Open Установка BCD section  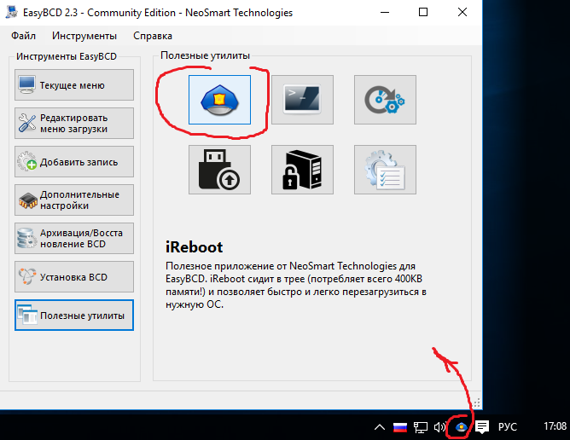click(x=74, y=277)
